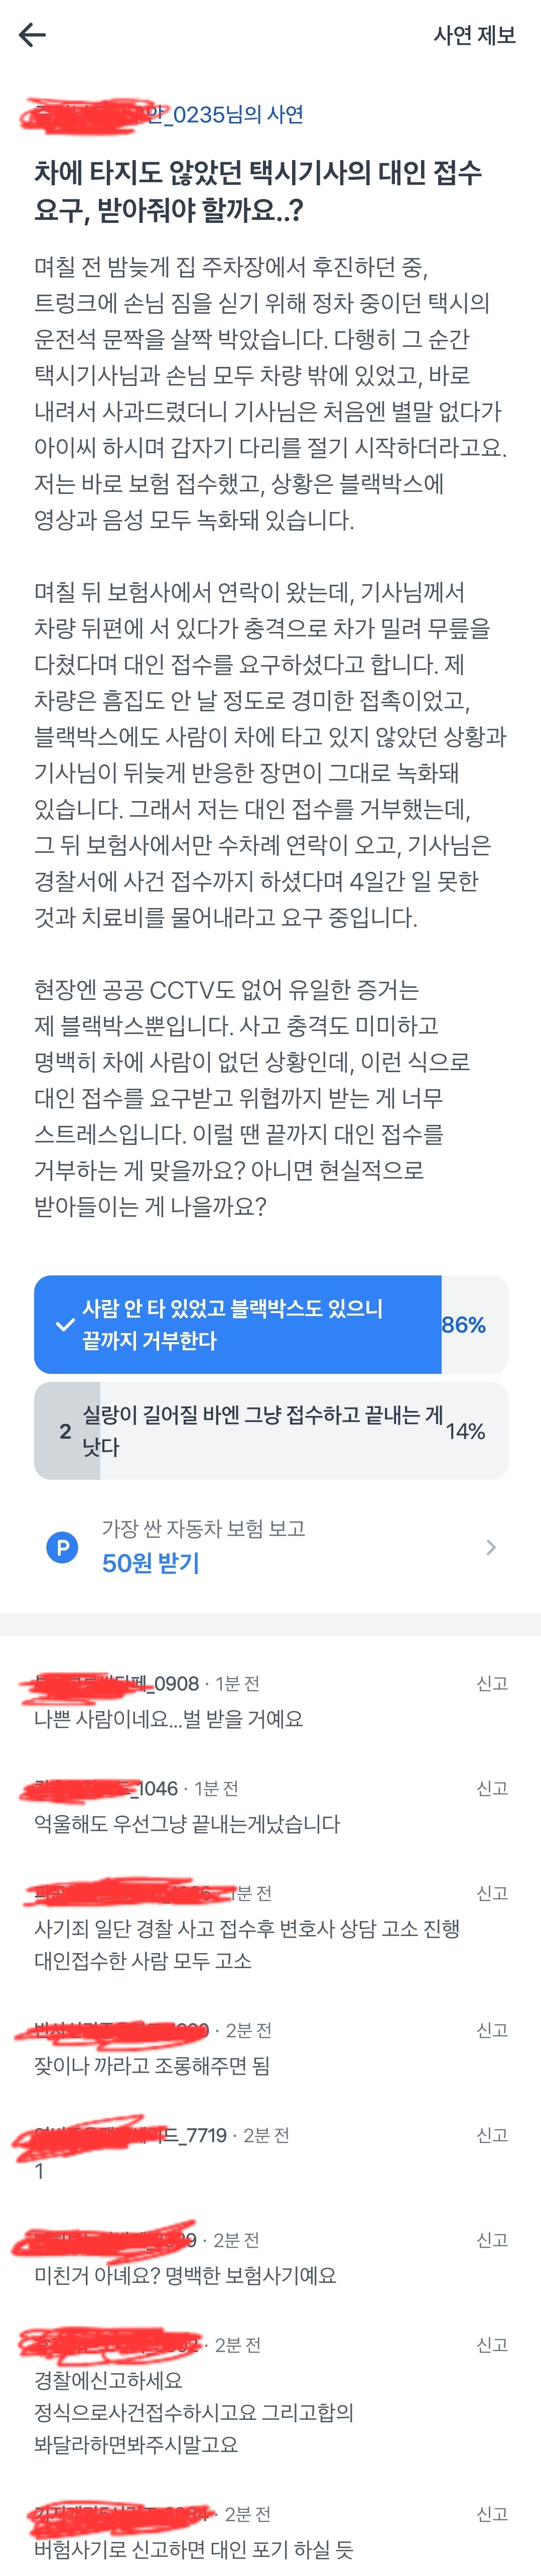Report the comment that just says 1
The image size is (541, 2576).
click(x=492, y=2135)
